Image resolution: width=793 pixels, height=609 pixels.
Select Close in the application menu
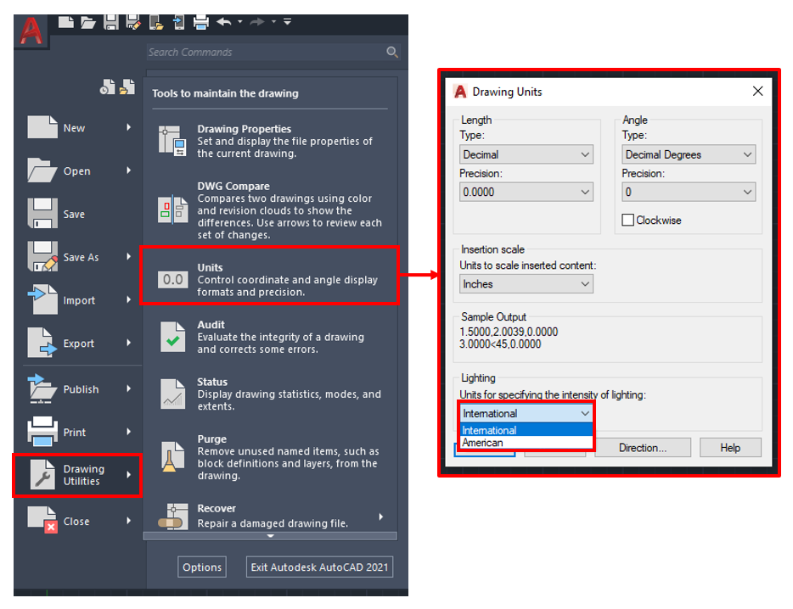(x=80, y=521)
